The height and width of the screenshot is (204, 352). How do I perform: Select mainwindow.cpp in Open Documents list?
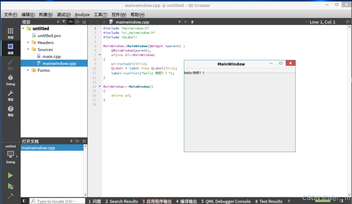coord(52,148)
